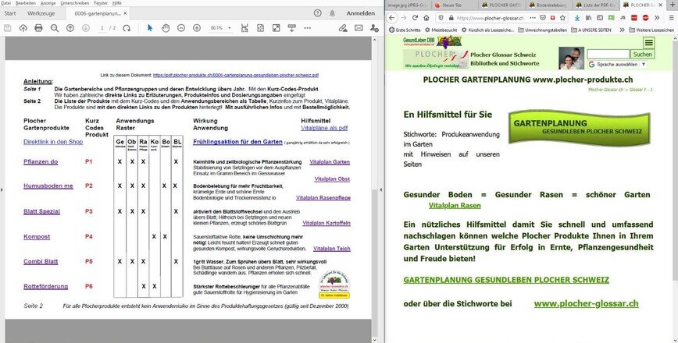Click the search field on Plocher Glossar
The height and width of the screenshot is (343, 678).
(608, 54)
